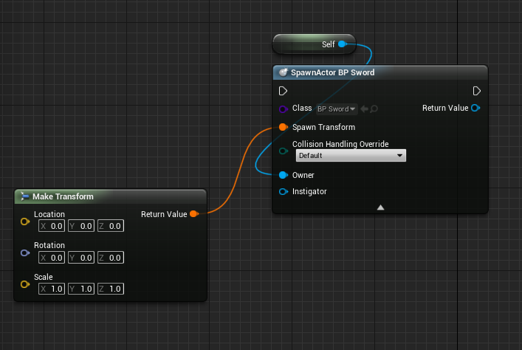
Task: Edit Scale Y value field
Action: coord(81,289)
